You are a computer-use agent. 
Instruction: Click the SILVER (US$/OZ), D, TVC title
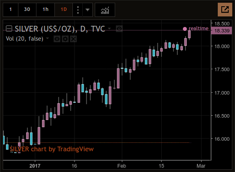(60, 29)
